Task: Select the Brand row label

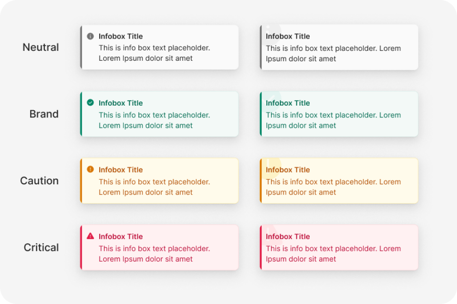Action: coord(44,114)
